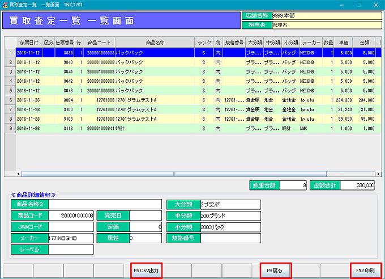385x279 pixels.
Task: Click the JANコード input field
Action: [71, 227]
